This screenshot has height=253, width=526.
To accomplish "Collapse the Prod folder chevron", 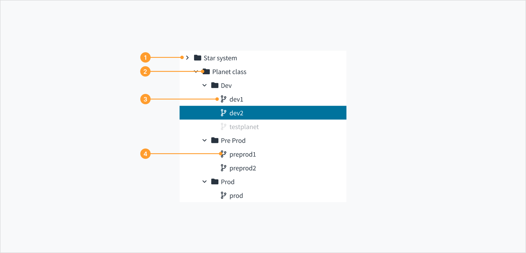I will pyautogui.click(x=205, y=182).
